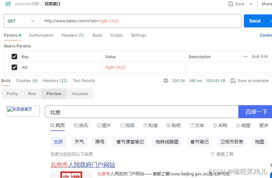Click the 200 OK status

pos(179,81)
